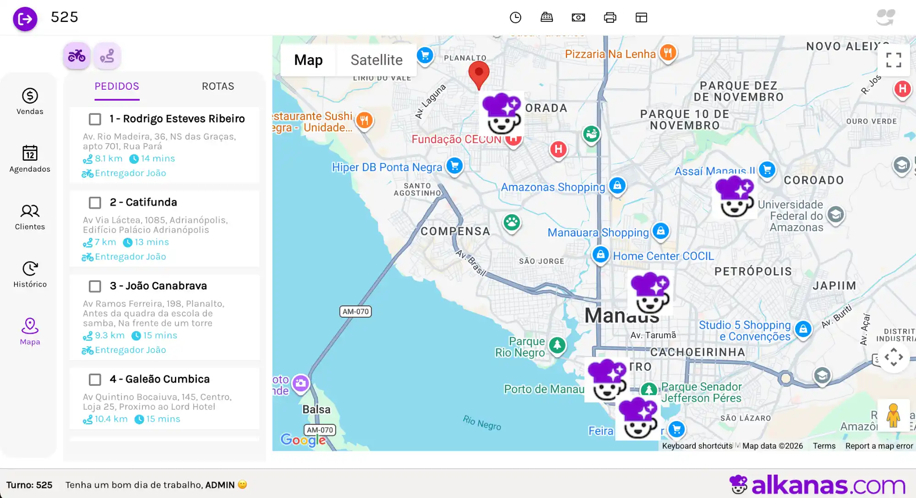916x498 pixels.
Task: Select the motorcycle delivery icon button
Action: (76, 56)
